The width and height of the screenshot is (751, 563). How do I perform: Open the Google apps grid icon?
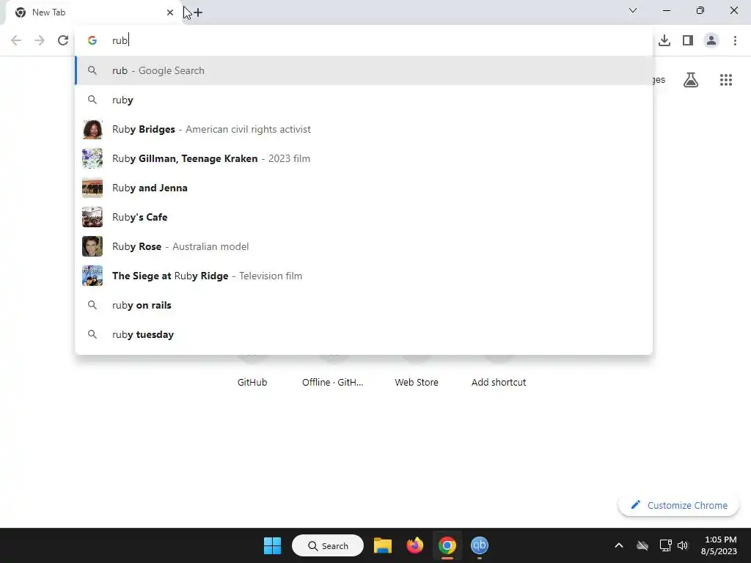[726, 80]
